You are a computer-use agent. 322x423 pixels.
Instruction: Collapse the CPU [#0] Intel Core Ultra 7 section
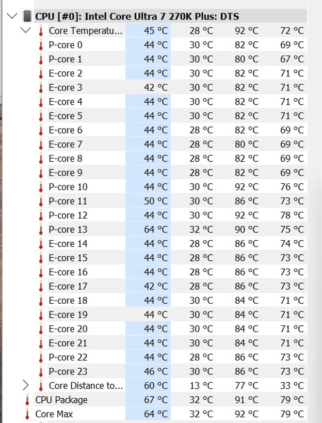tap(12, 16)
